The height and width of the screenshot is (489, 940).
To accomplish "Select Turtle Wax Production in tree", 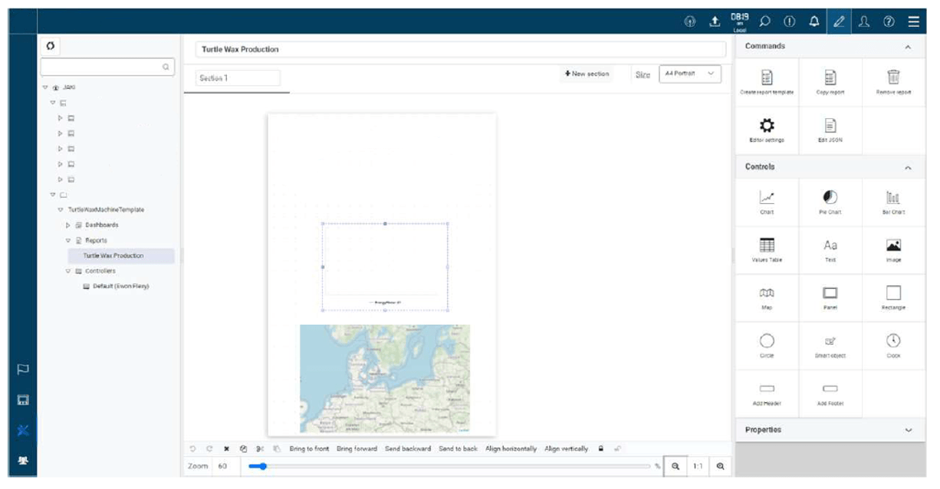I will click(x=113, y=256).
